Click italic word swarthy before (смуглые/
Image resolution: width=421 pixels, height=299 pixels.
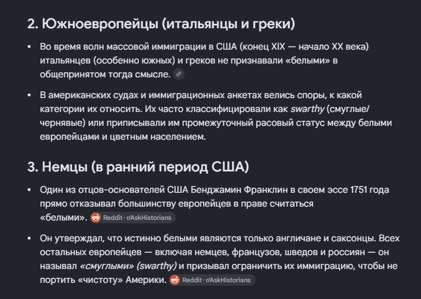[x=308, y=109]
